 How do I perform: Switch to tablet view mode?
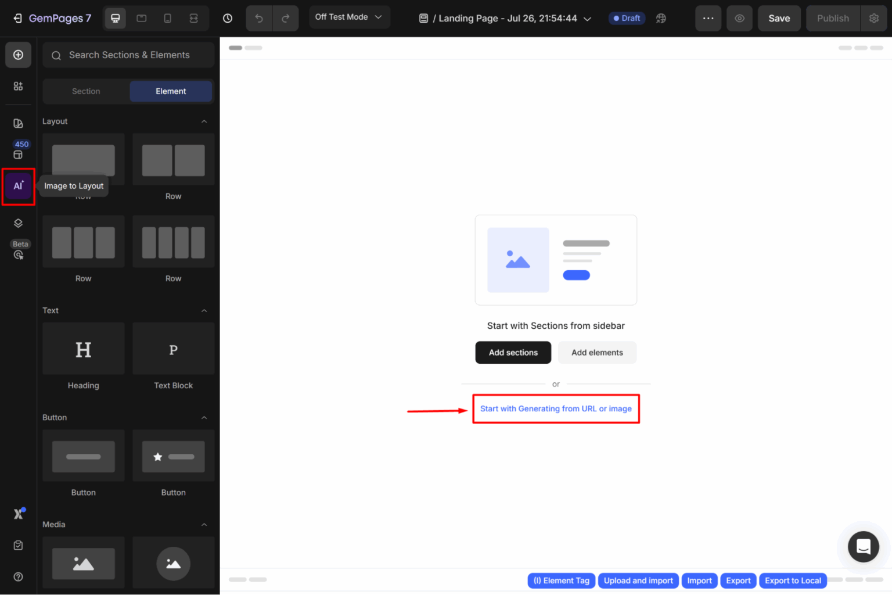[141, 18]
